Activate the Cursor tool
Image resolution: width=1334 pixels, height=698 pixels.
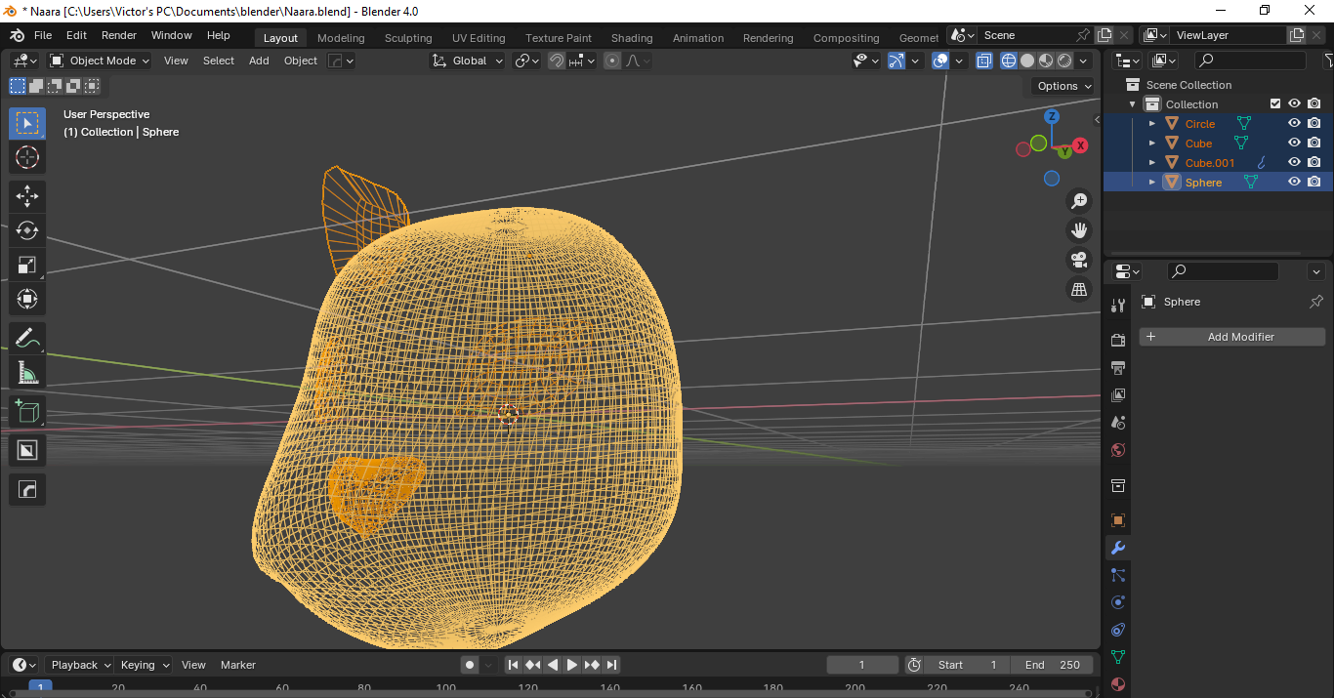click(x=27, y=157)
